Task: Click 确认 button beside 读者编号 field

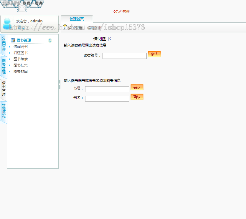Action: (x=154, y=54)
